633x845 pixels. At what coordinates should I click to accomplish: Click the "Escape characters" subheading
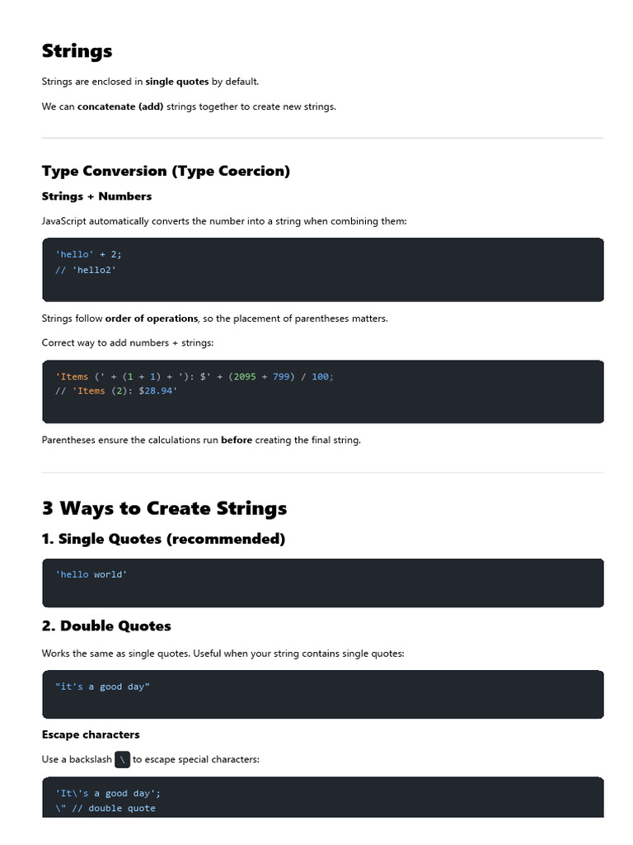click(x=91, y=734)
